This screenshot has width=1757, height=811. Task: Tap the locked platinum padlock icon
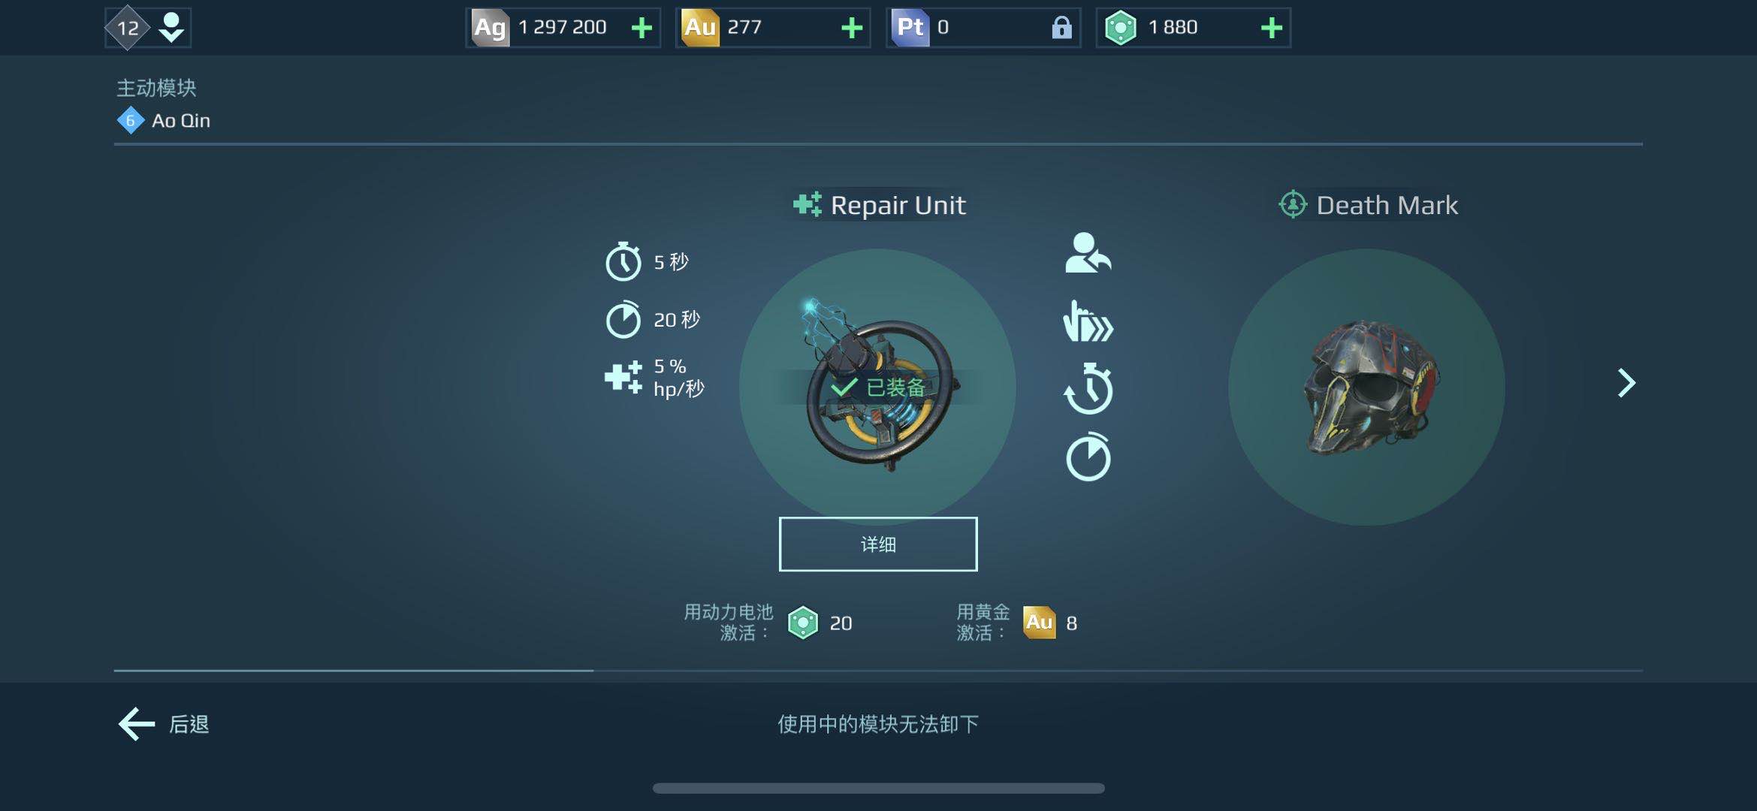(x=1061, y=28)
